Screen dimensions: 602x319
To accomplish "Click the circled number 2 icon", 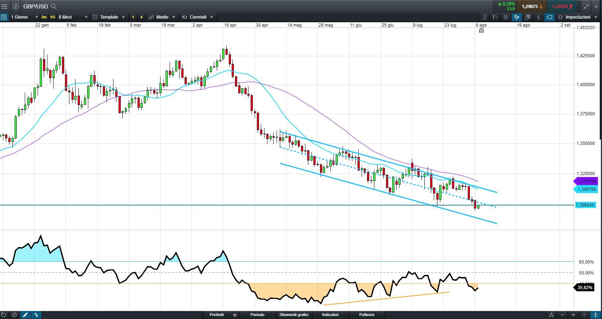I will tap(16, 6).
